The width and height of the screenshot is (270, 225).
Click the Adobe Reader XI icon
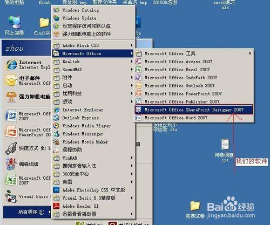coord(56,206)
